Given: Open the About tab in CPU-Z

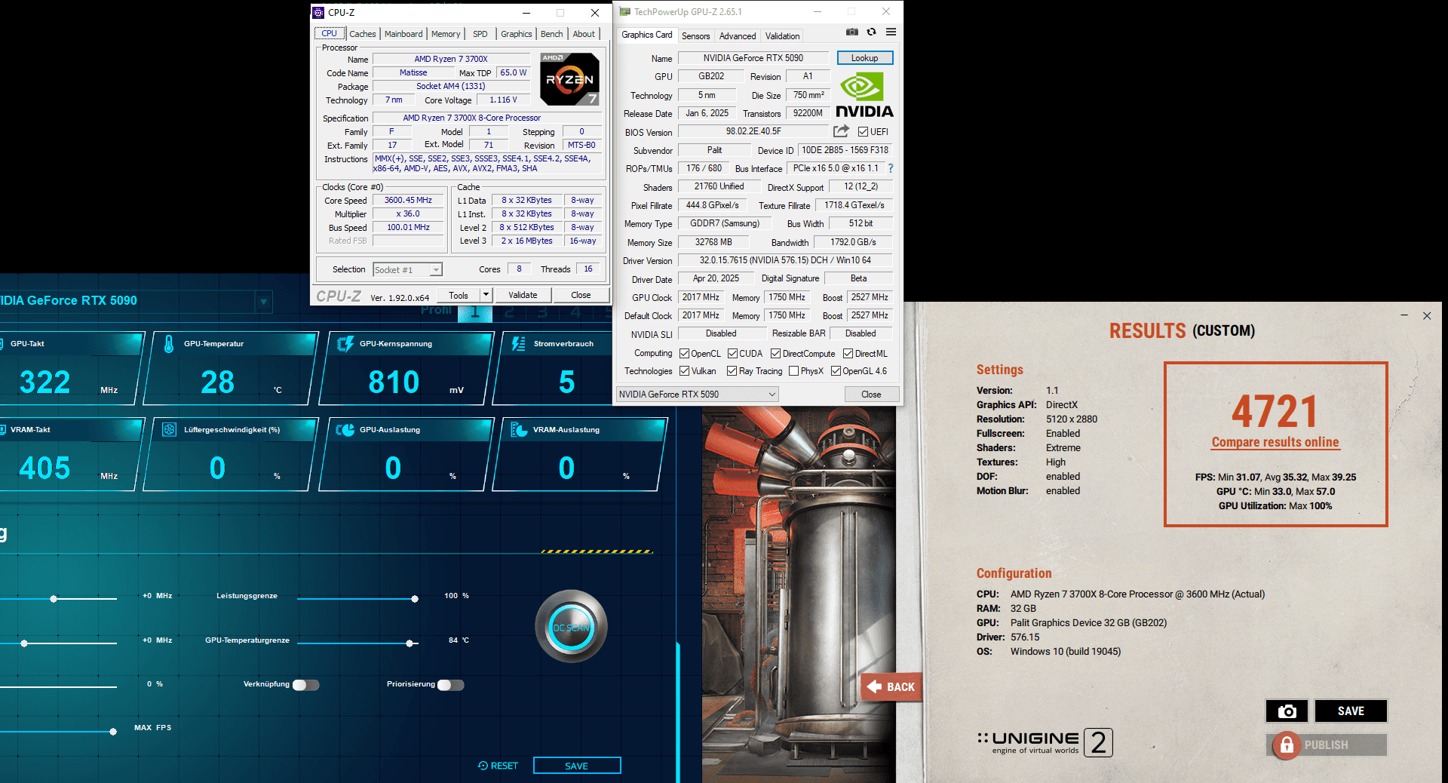Looking at the screenshot, I should click(584, 34).
